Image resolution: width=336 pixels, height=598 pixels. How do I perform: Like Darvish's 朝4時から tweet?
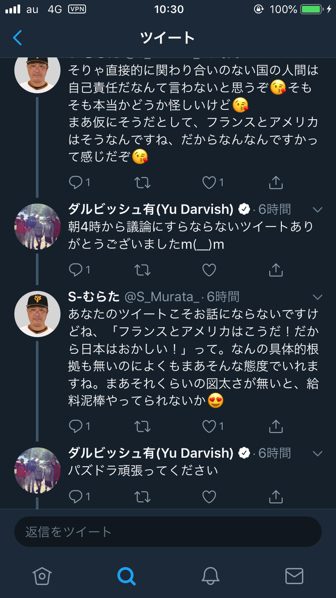(x=209, y=270)
